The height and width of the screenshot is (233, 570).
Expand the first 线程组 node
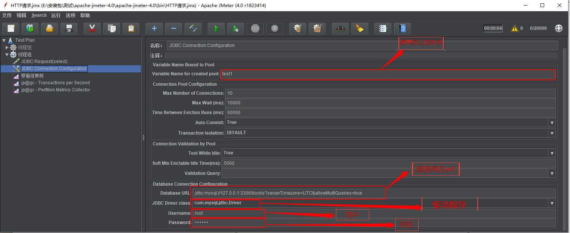pos(7,47)
